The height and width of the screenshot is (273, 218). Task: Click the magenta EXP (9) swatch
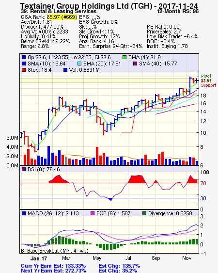coord(93,213)
